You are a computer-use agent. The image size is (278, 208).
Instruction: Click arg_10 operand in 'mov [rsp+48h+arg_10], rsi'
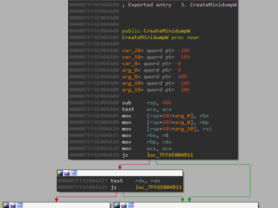pos(184,129)
